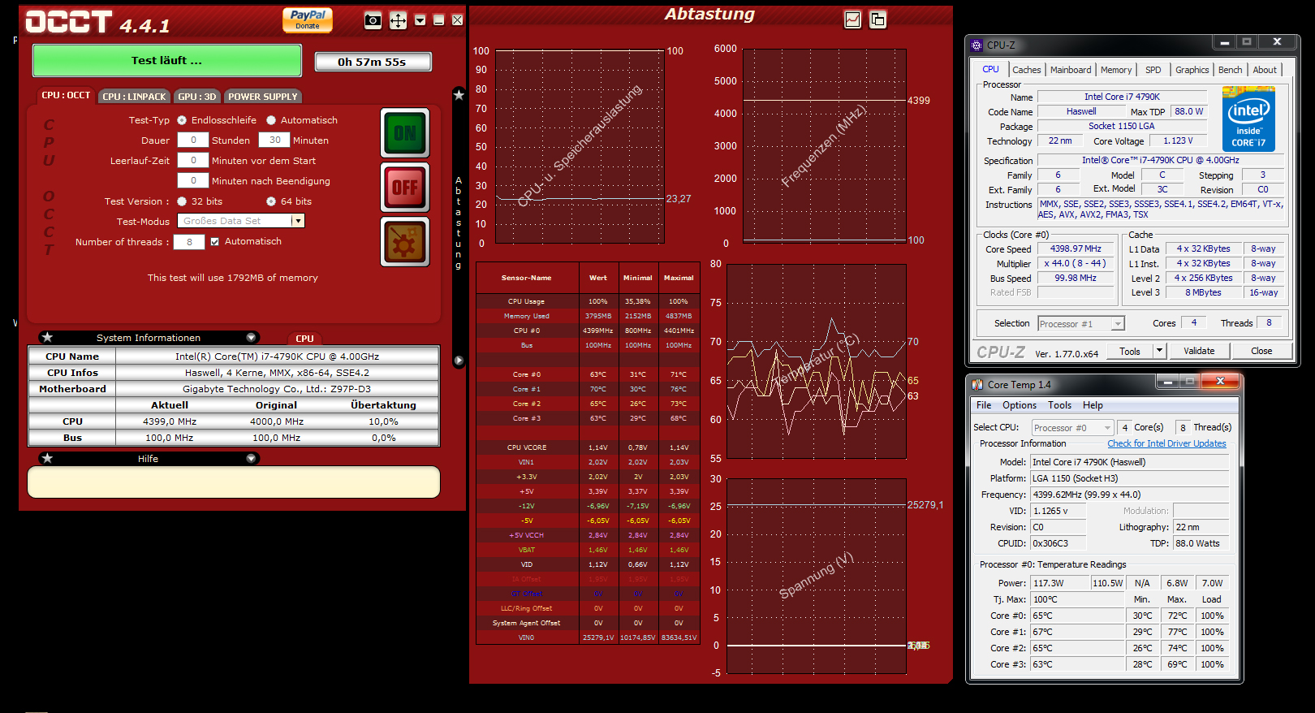
Task: Switch to the CPU : LINPACK tab
Action: [x=134, y=96]
